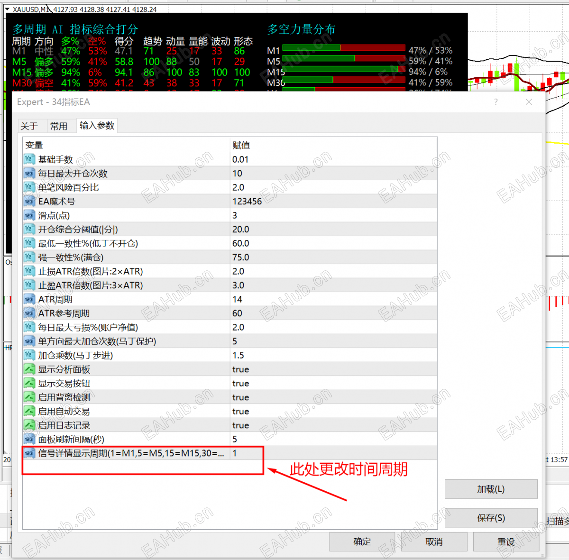Click the icon beside 加仓乘数(马丁步进)
The height and width of the screenshot is (560, 569).
(x=29, y=355)
